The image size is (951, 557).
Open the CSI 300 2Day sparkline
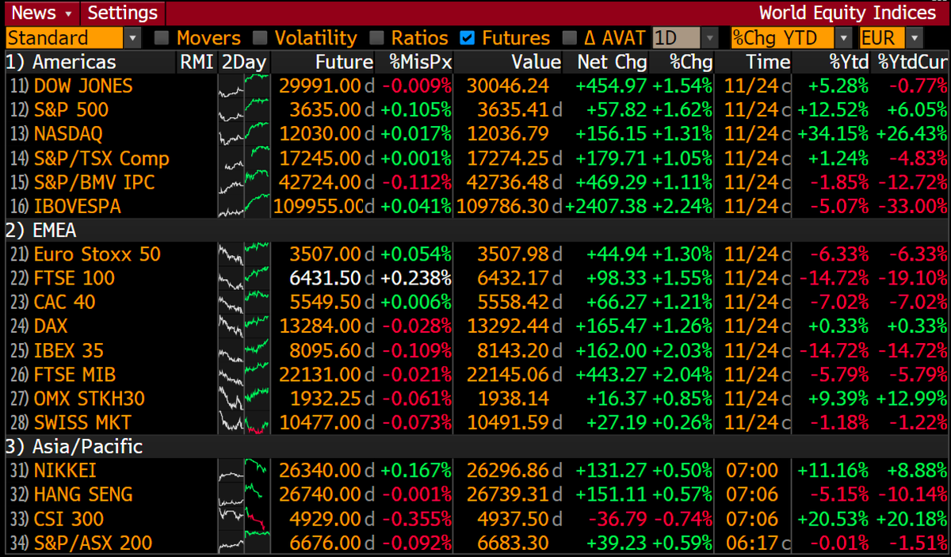244,520
